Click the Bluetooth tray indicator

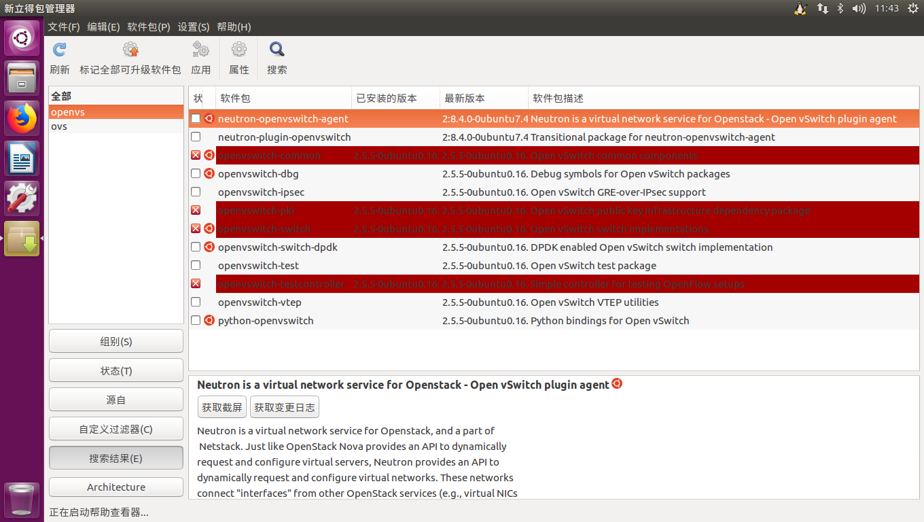pyautogui.click(x=840, y=8)
